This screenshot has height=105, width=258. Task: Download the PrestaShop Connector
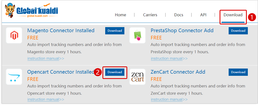pyautogui.click(x=238, y=31)
